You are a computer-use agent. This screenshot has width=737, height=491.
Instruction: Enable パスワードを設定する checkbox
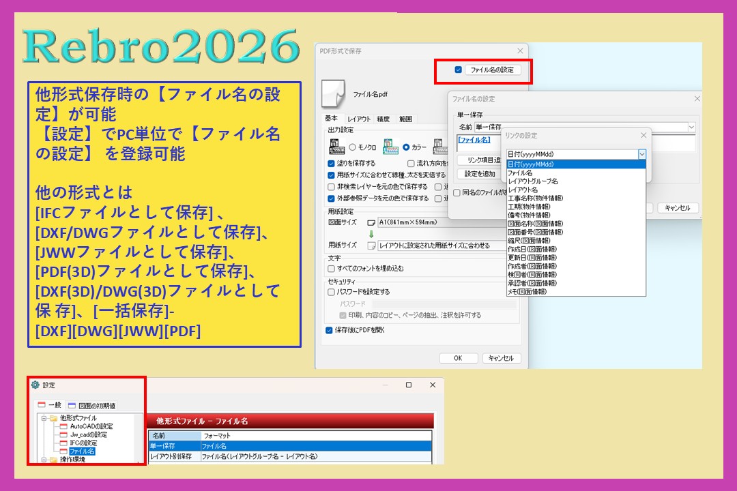332,292
